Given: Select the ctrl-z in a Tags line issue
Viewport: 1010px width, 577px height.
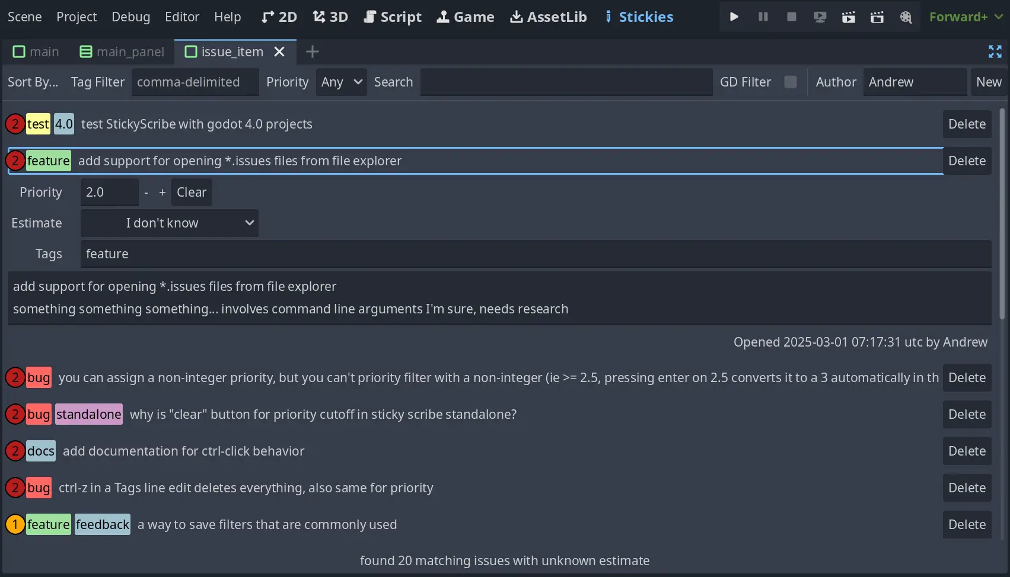Looking at the screenshot, I should click(x=246, y=488).
